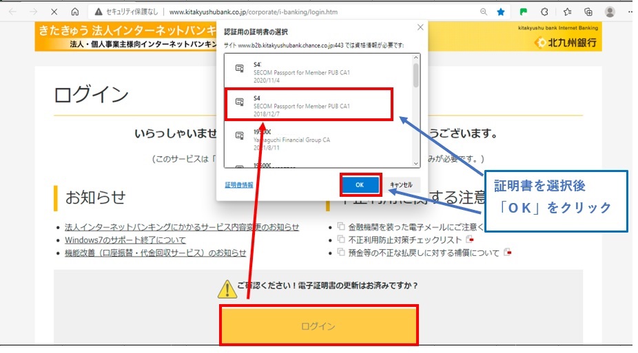Open the favorites list icon

pos(567,12)
